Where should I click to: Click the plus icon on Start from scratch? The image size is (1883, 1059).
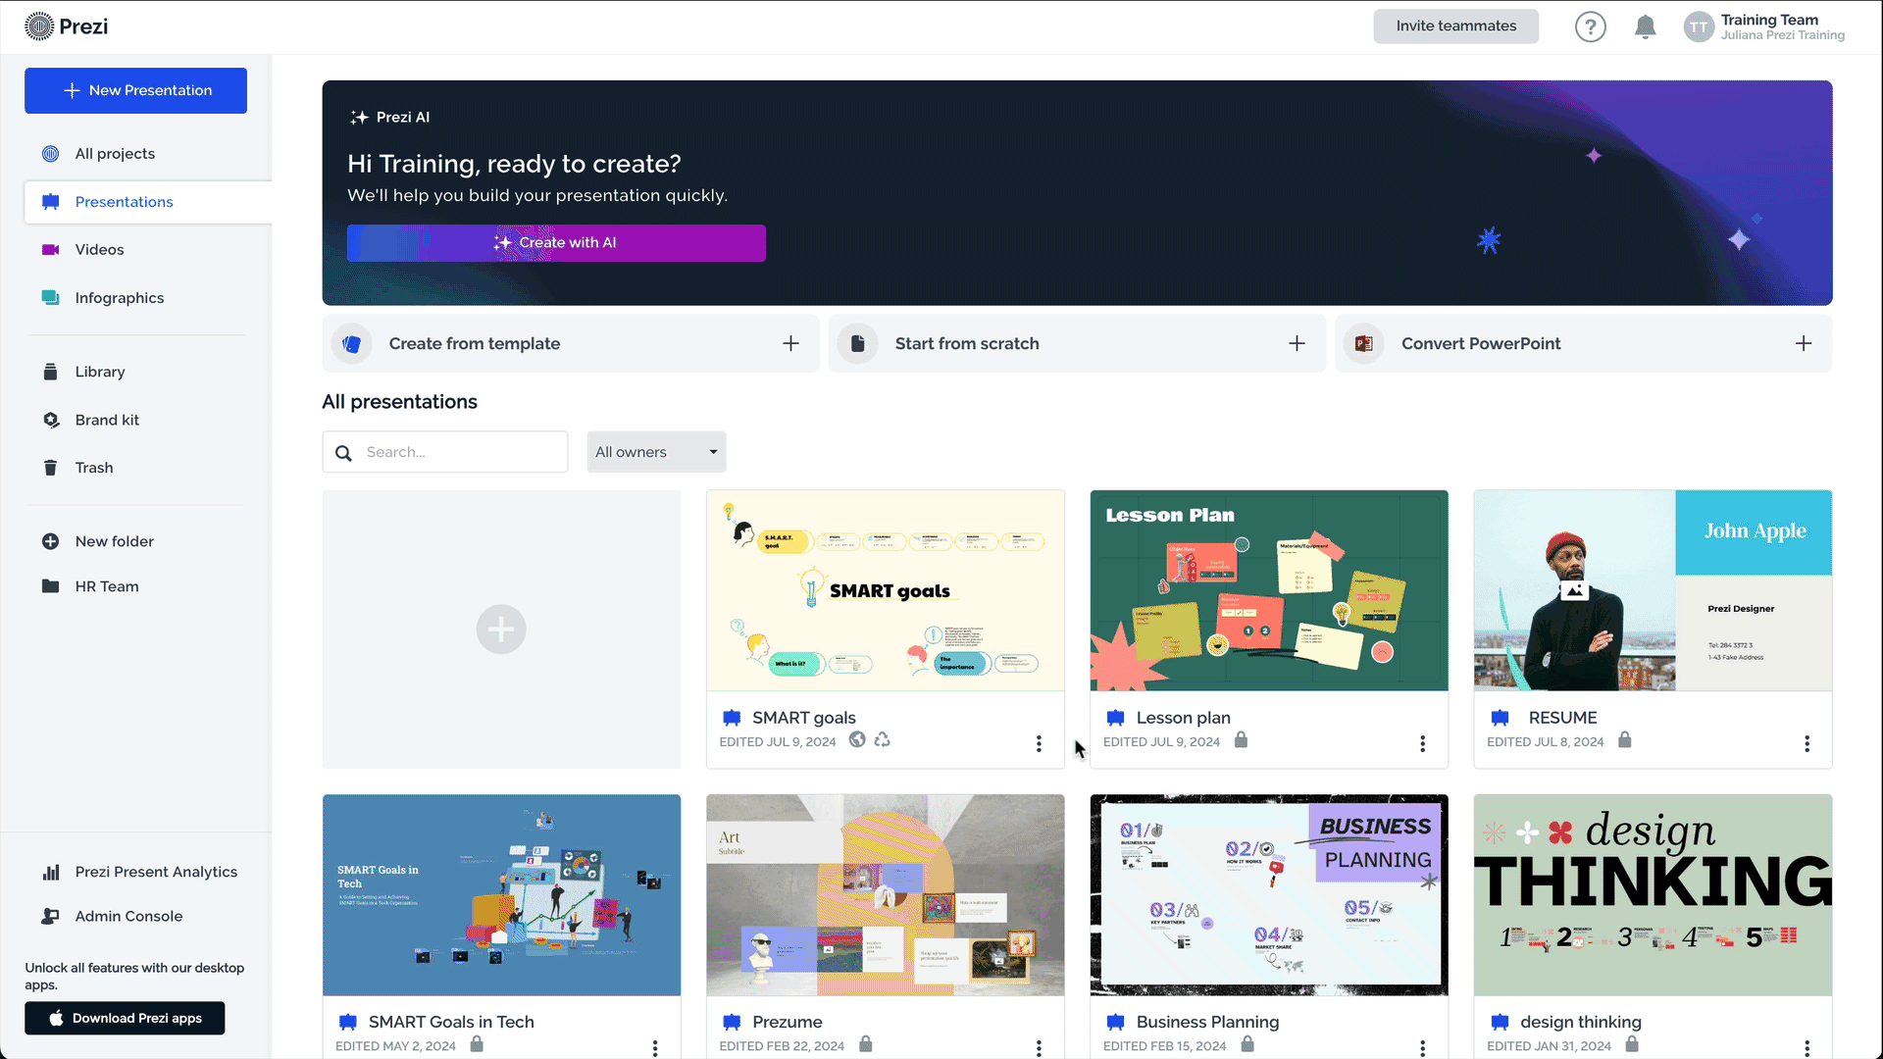1297,343
